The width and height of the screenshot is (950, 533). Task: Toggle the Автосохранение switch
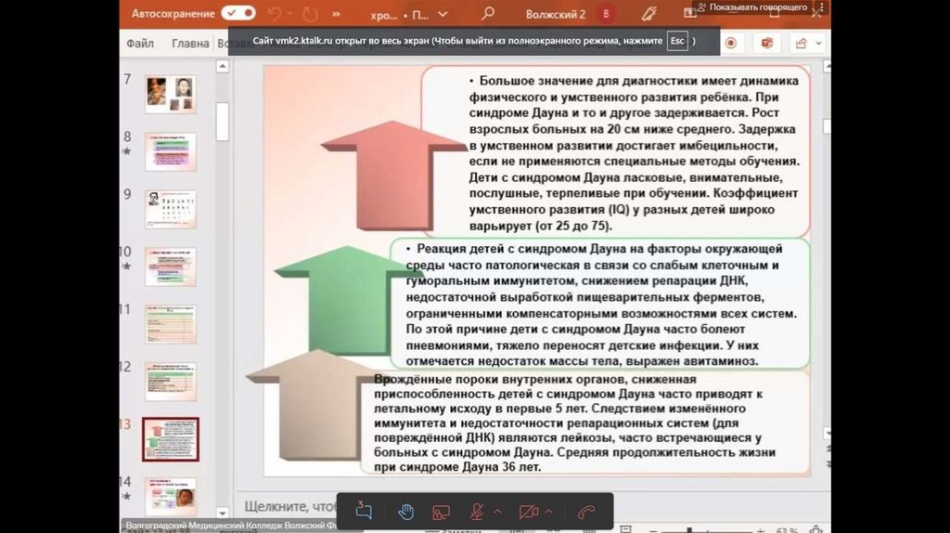point(238,14)
